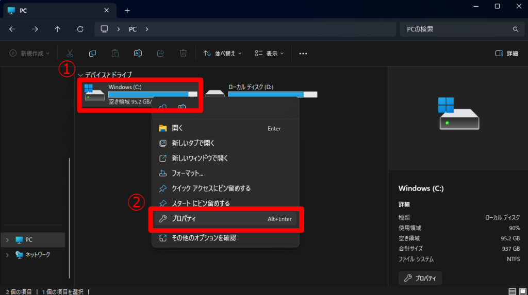Click the 使用領域 90% value
The height and width of the screenshot is (295, 528).
(514, 228)
